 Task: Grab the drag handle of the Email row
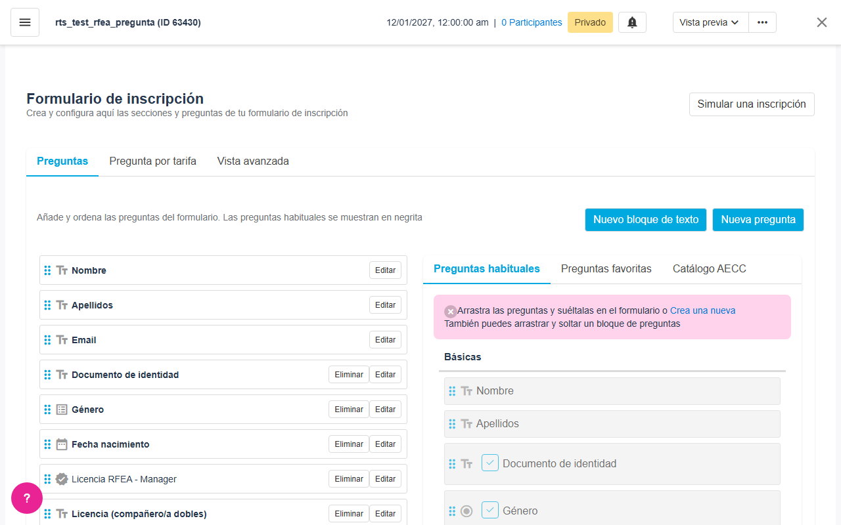(47, 340)
